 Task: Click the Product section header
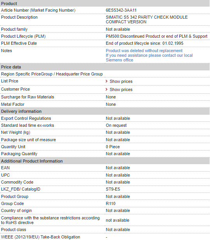[105, 4]
